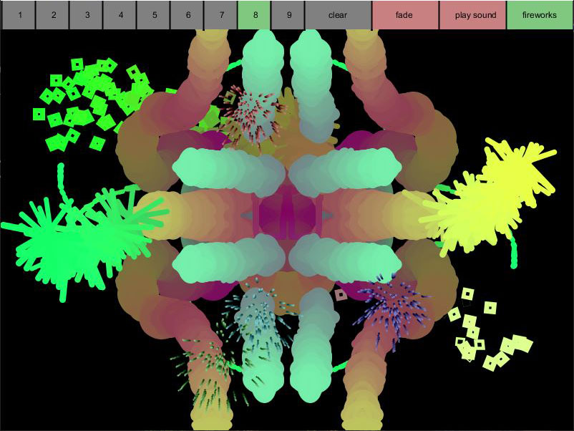Toggle the fireworks mode
Viewport: 574px width, 431px height.
(540, 15)
